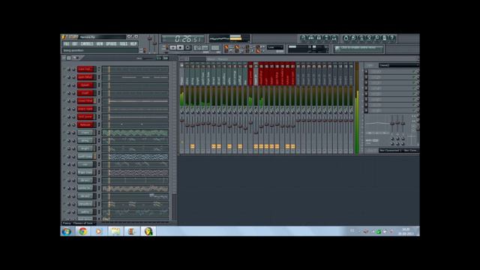Click the X shortcut icon in top toolbar
The width and height of the screenshot is (480, 270).
[x=369, y=38]
